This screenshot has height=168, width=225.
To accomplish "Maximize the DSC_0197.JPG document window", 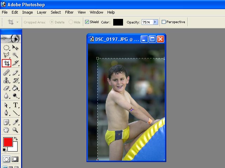I will 152,39.
